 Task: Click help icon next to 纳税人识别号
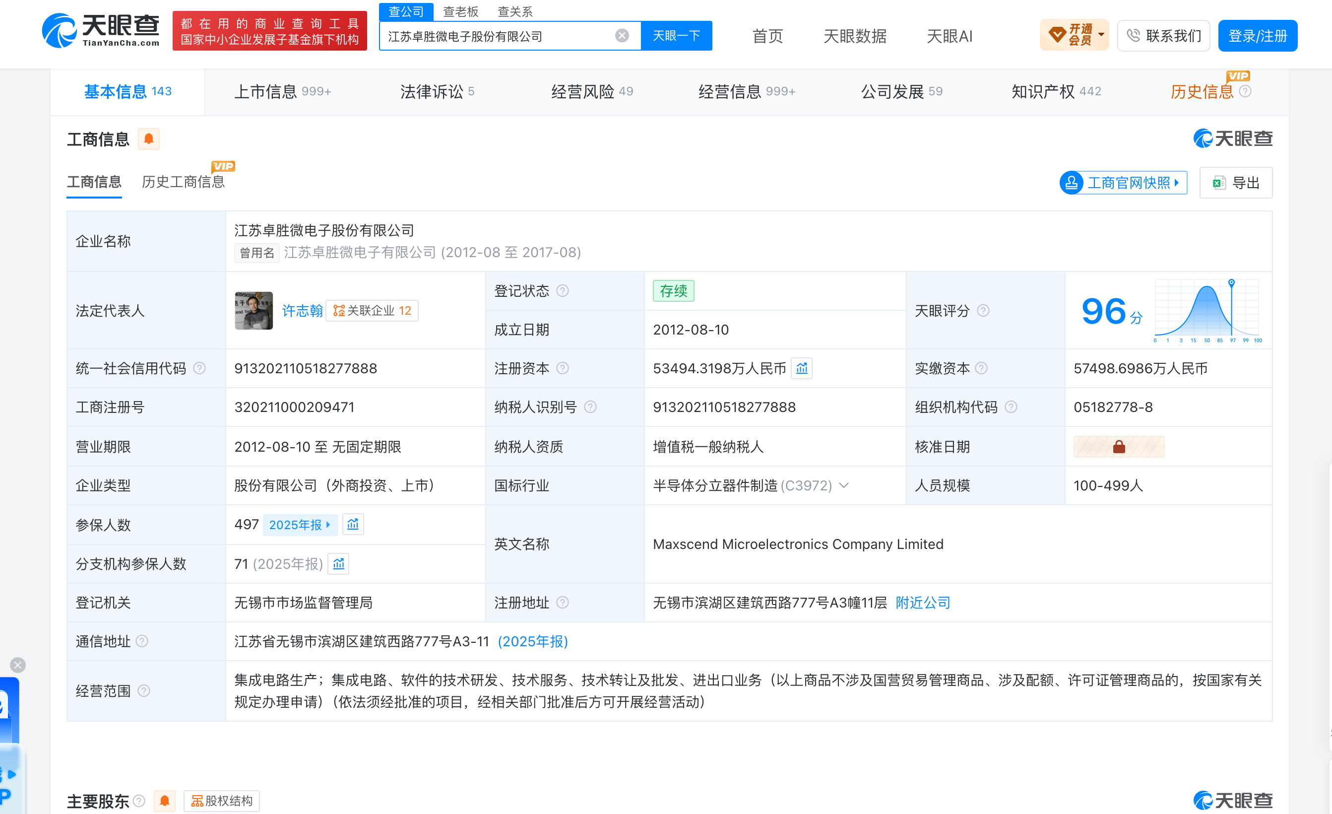(590, 407)
